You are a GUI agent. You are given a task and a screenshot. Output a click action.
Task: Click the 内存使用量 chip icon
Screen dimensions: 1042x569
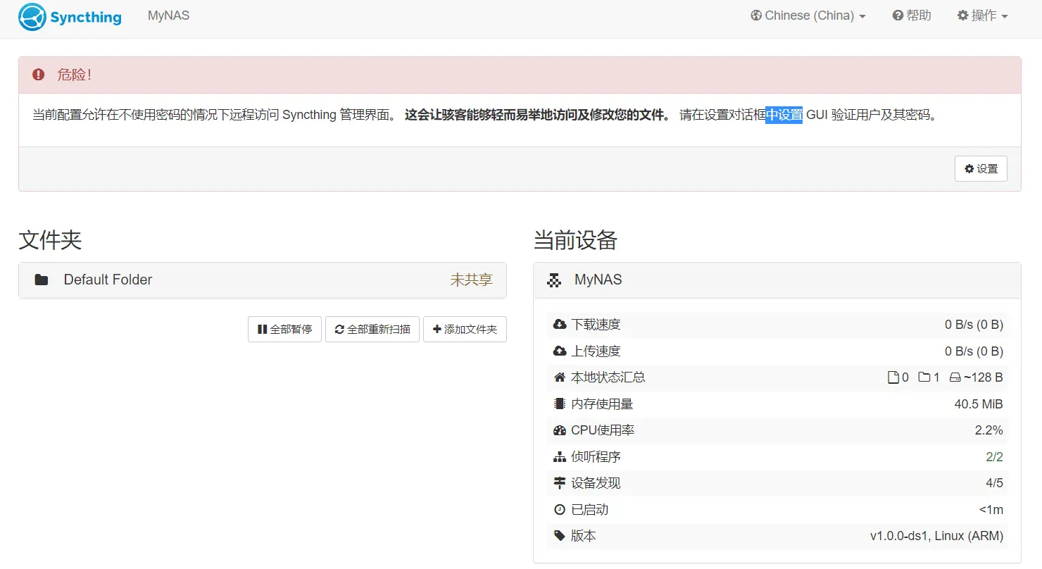pyautogui.click(x=560, y=404)
